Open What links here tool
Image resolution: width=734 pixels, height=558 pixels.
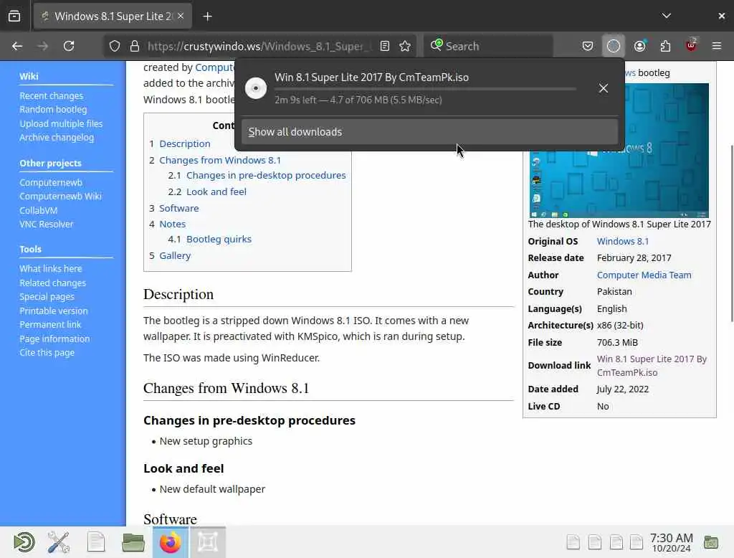click(x=51, y=268)
